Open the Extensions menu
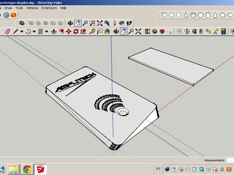234x175 pixels. click(49, 8)
